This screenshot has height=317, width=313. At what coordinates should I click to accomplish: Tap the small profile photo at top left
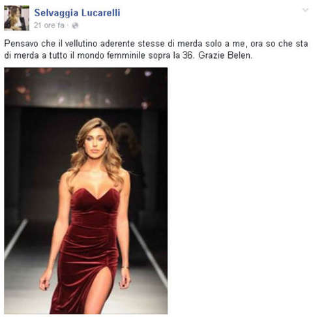[x=17, y=18]
